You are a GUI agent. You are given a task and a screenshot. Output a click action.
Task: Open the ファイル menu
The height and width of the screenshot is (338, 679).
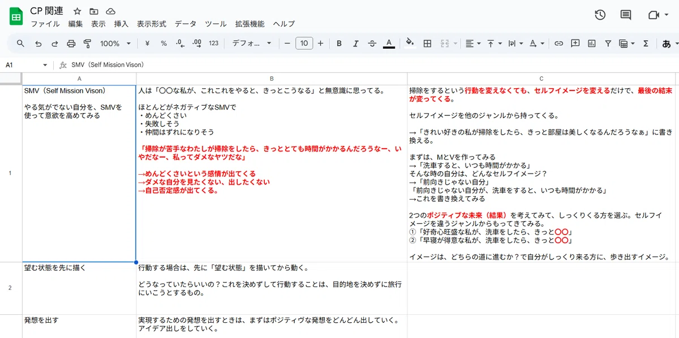(45, 24)
